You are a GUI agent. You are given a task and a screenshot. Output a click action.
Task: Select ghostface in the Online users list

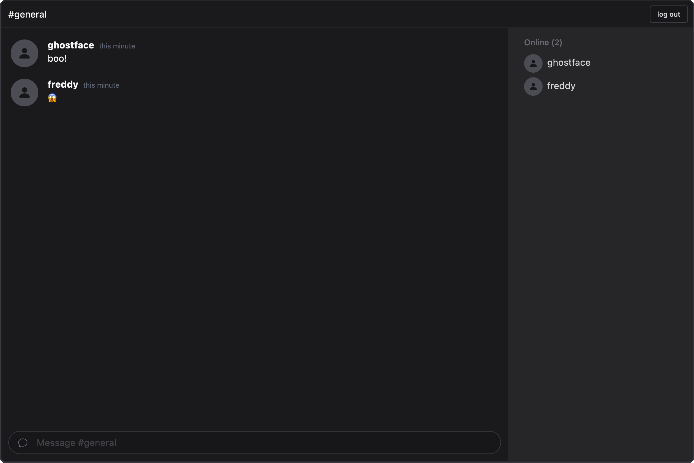click(569, 63)
